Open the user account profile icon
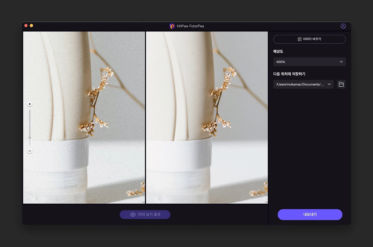The image size is (373, 247). click(x=343, y=26)
